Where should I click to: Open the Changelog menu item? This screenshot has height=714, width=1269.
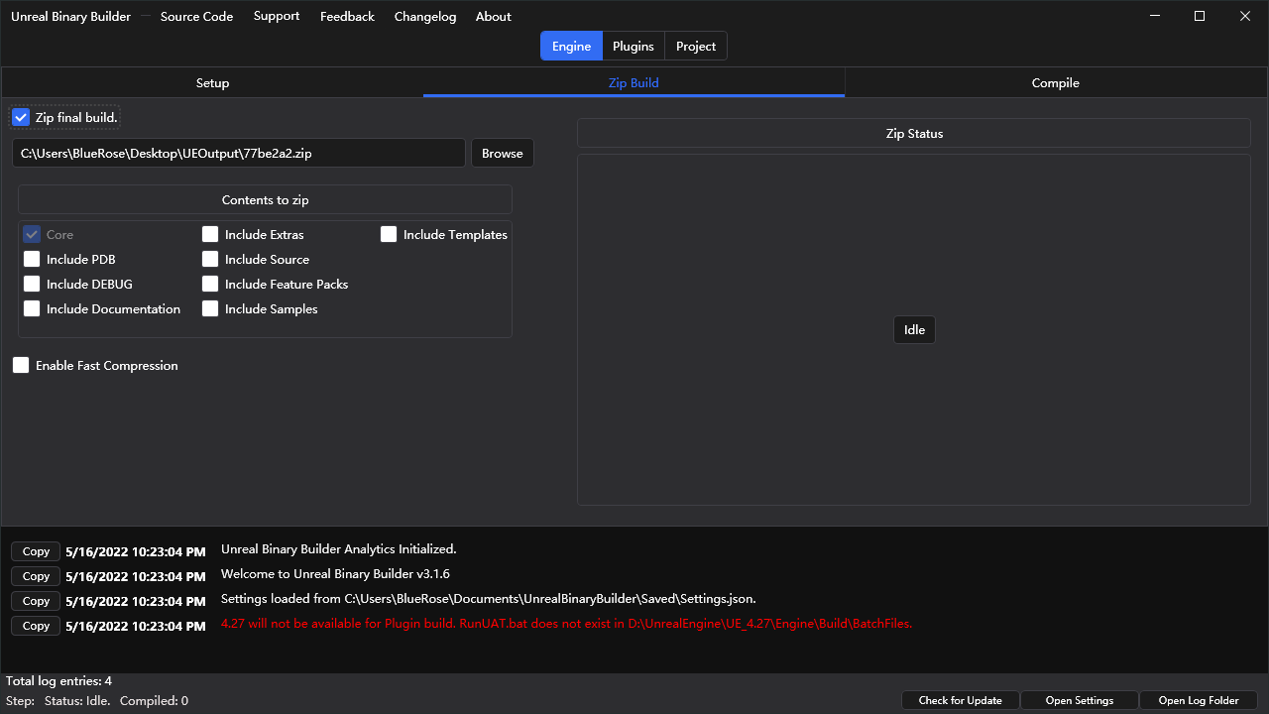click(424, 17)
